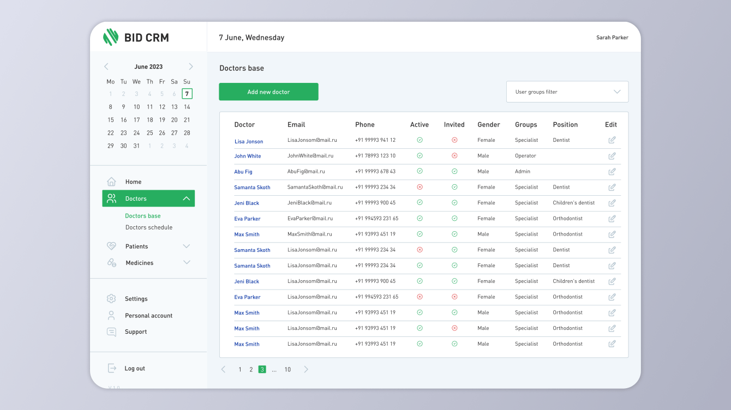Screen dimensions: 731x410
Task: Click the Log out door icon
Action: click(111, 369)
